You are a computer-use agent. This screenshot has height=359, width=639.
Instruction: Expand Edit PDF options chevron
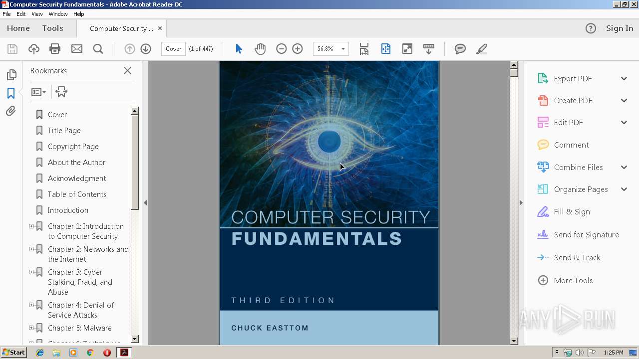coord(624,122)
